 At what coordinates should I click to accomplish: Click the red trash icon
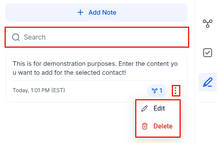pyautogui.click(x=144, y=126)
